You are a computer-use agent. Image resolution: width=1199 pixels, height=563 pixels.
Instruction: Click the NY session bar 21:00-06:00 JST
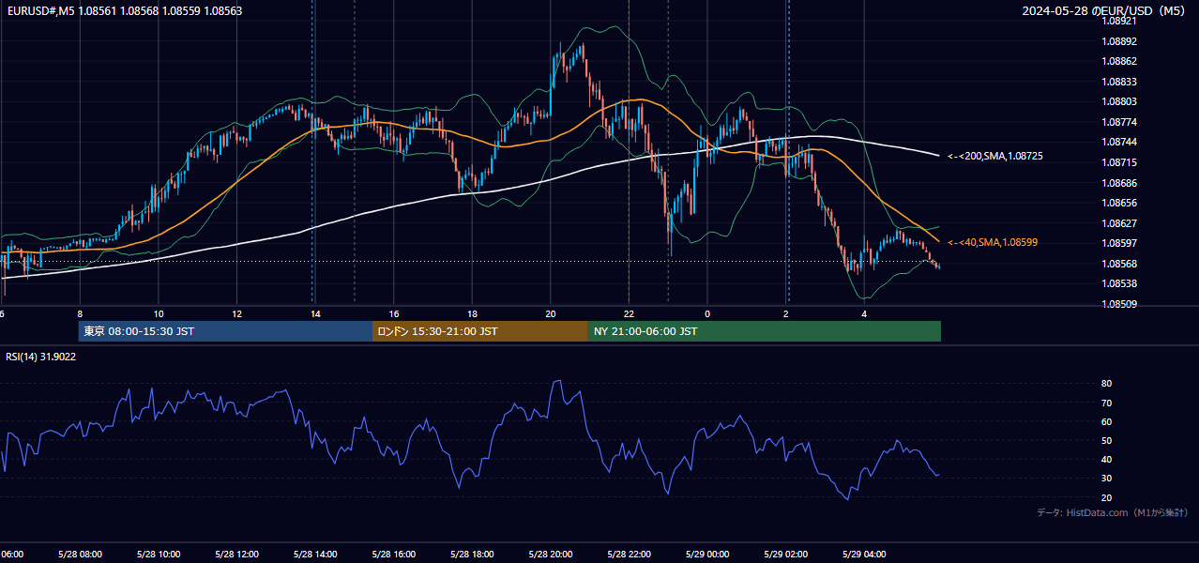pos(765,331)
